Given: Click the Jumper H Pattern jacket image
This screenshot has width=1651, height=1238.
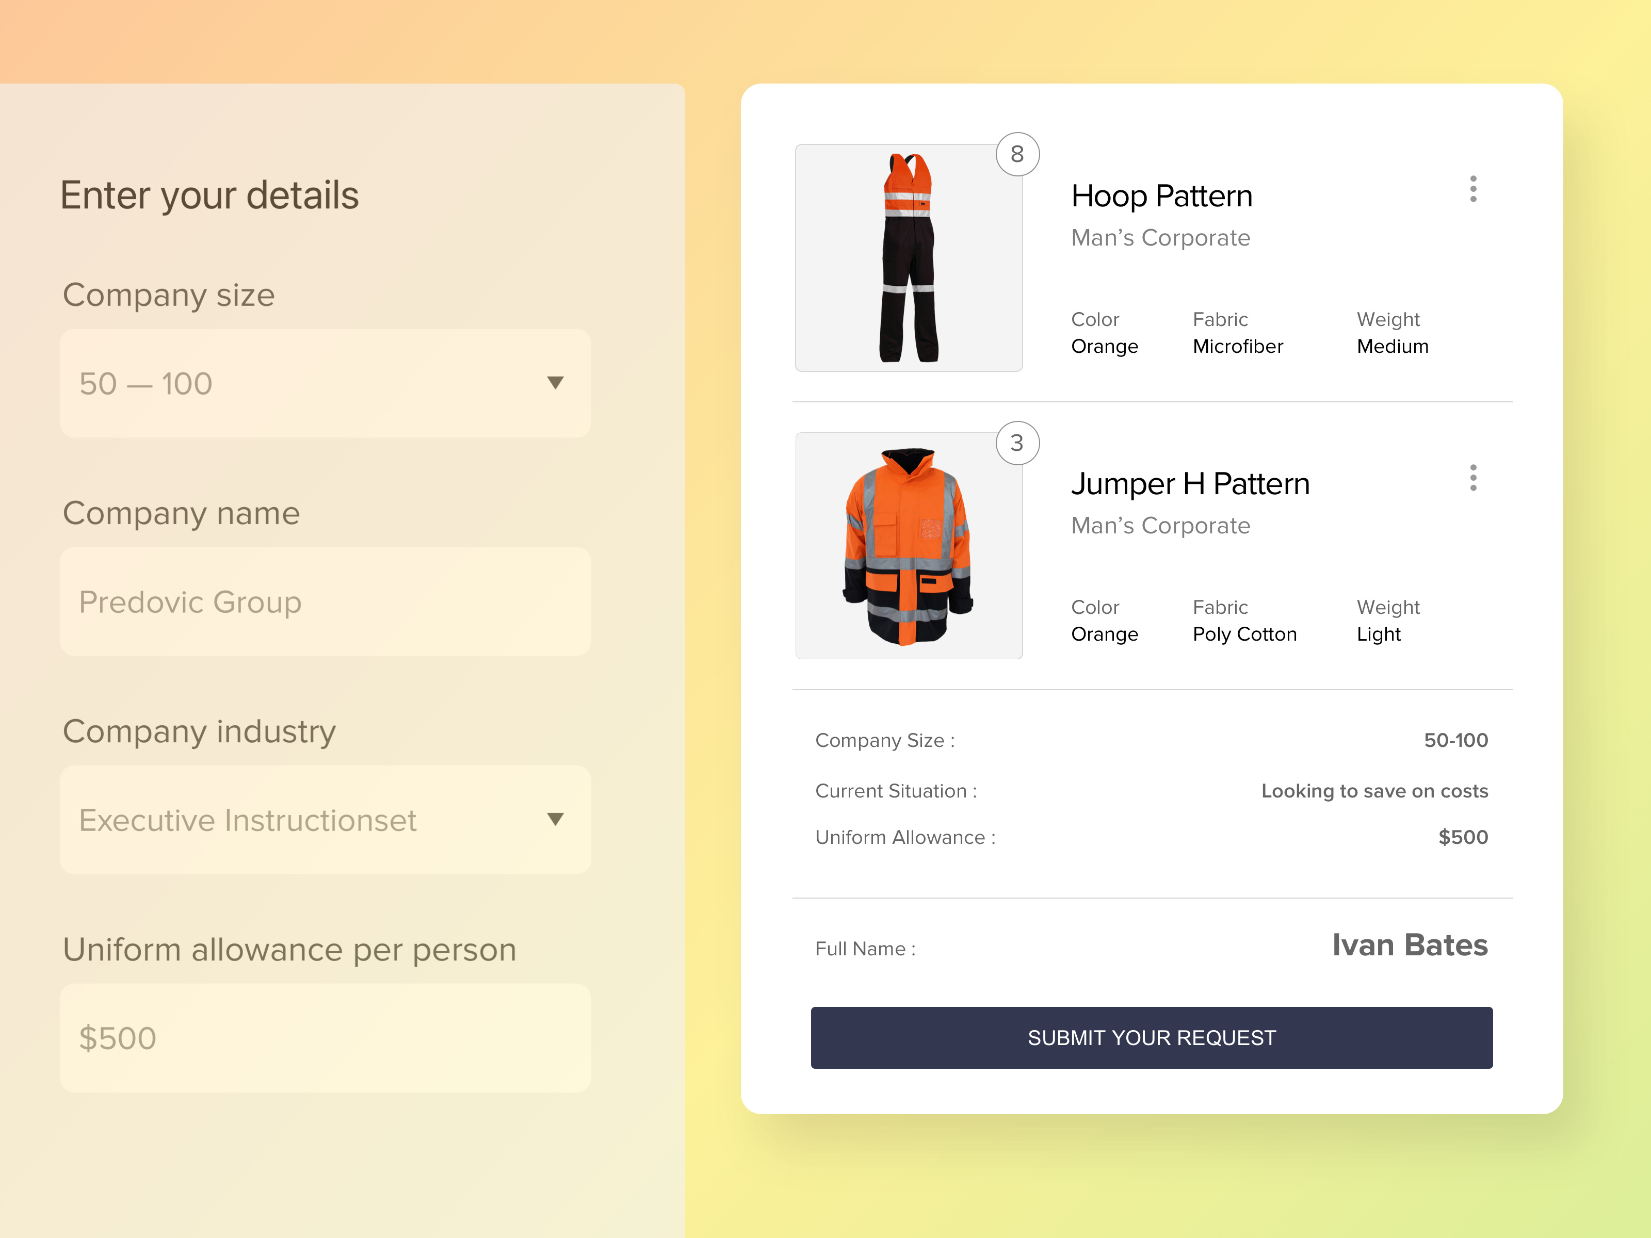Looking at the screenshot, I should point(909,546).
